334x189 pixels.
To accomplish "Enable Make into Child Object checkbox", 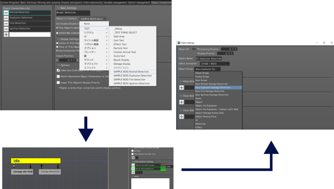I will point(58,70).
